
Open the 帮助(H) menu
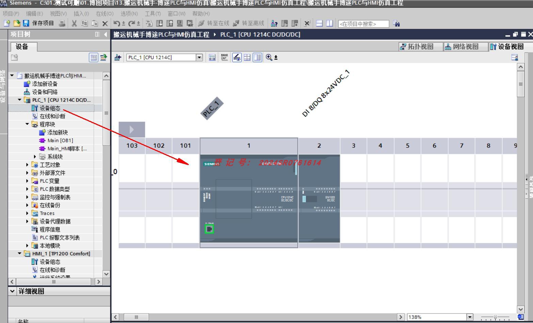point(201,14)
